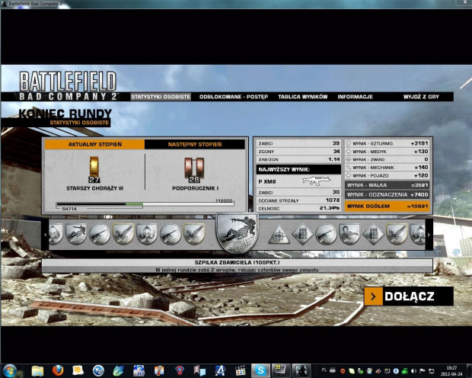Select the large Szpilka Zbawiciela pin badge

[x=238, y=233]
